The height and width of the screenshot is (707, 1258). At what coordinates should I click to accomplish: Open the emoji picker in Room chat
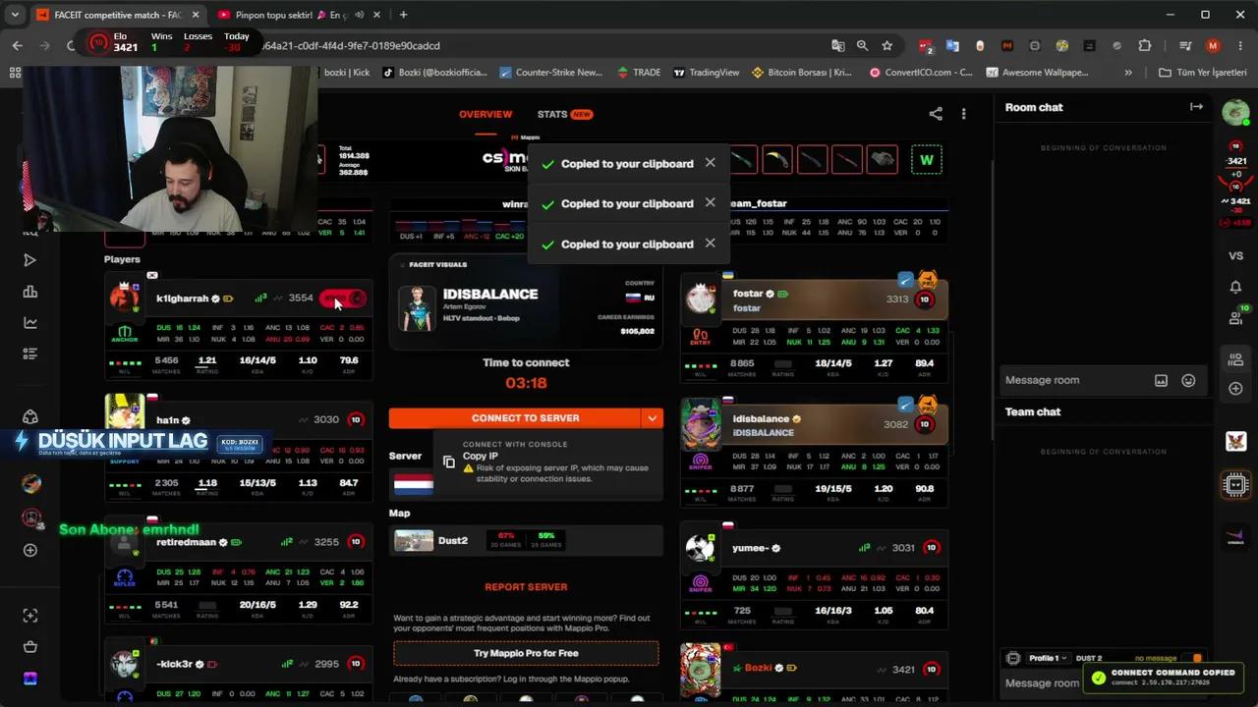(x=1188, y=380)
